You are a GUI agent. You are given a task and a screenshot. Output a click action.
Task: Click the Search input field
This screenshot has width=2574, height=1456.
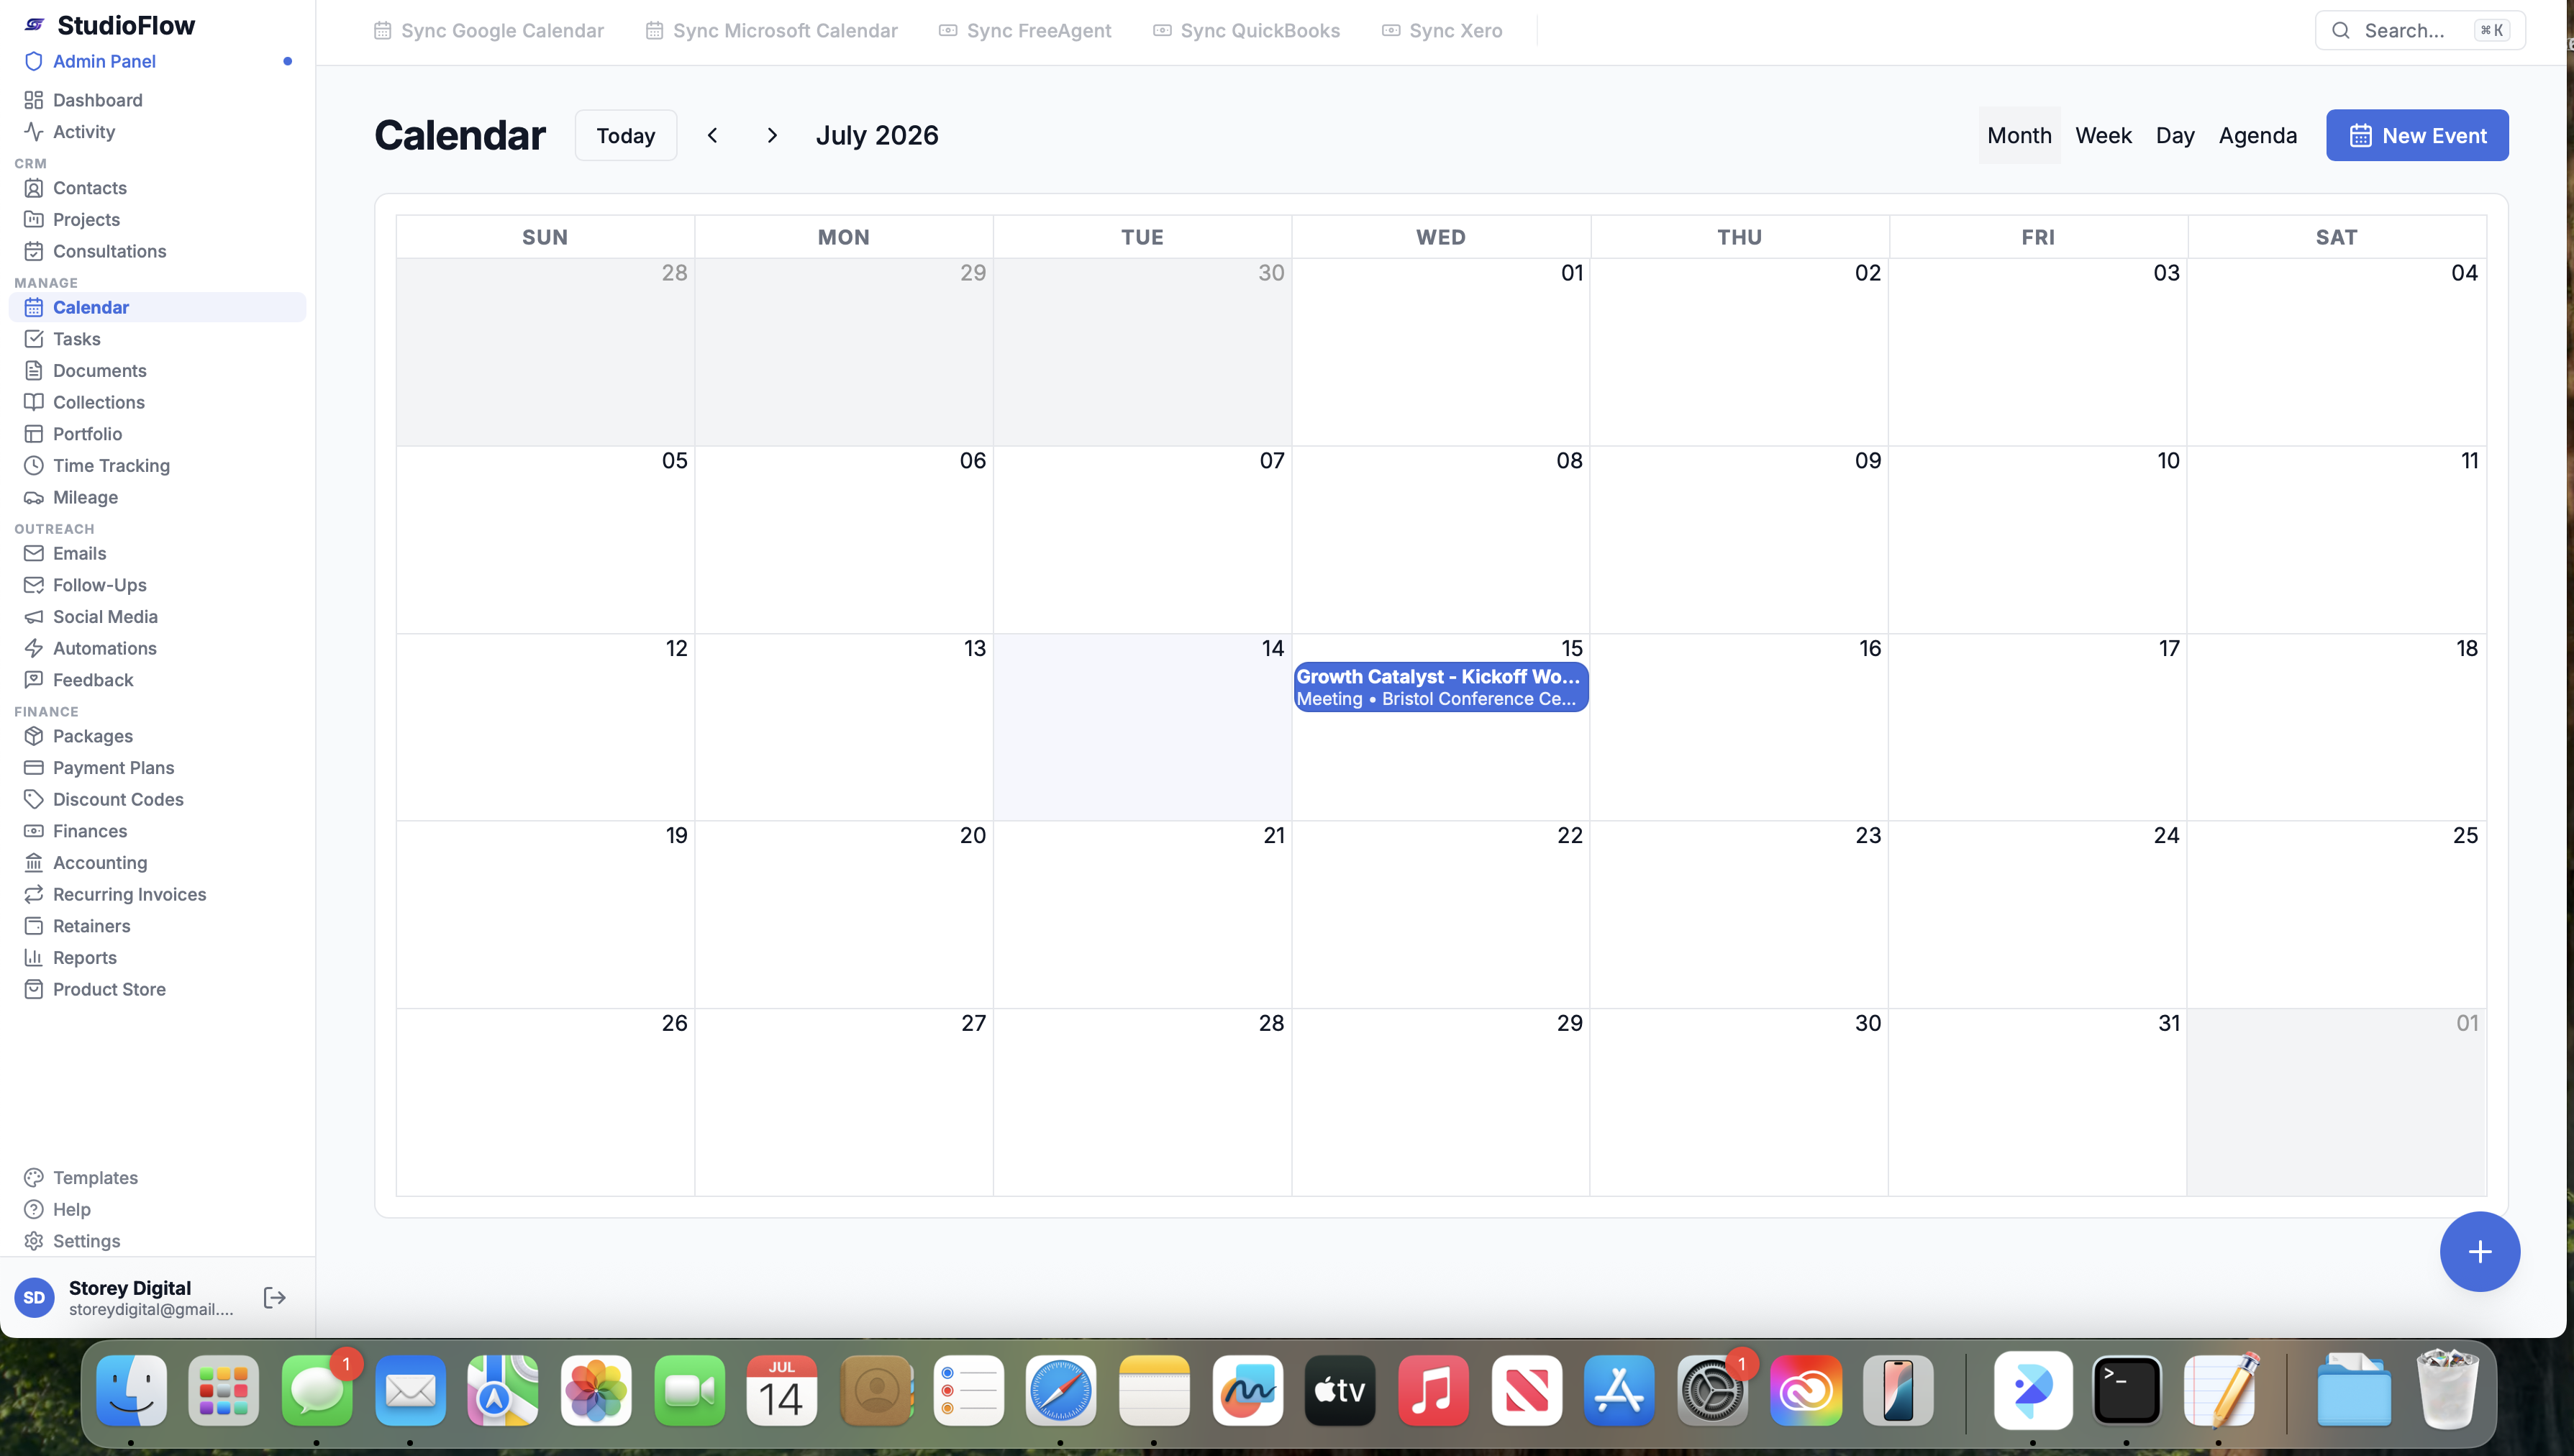pos(2419,30)
